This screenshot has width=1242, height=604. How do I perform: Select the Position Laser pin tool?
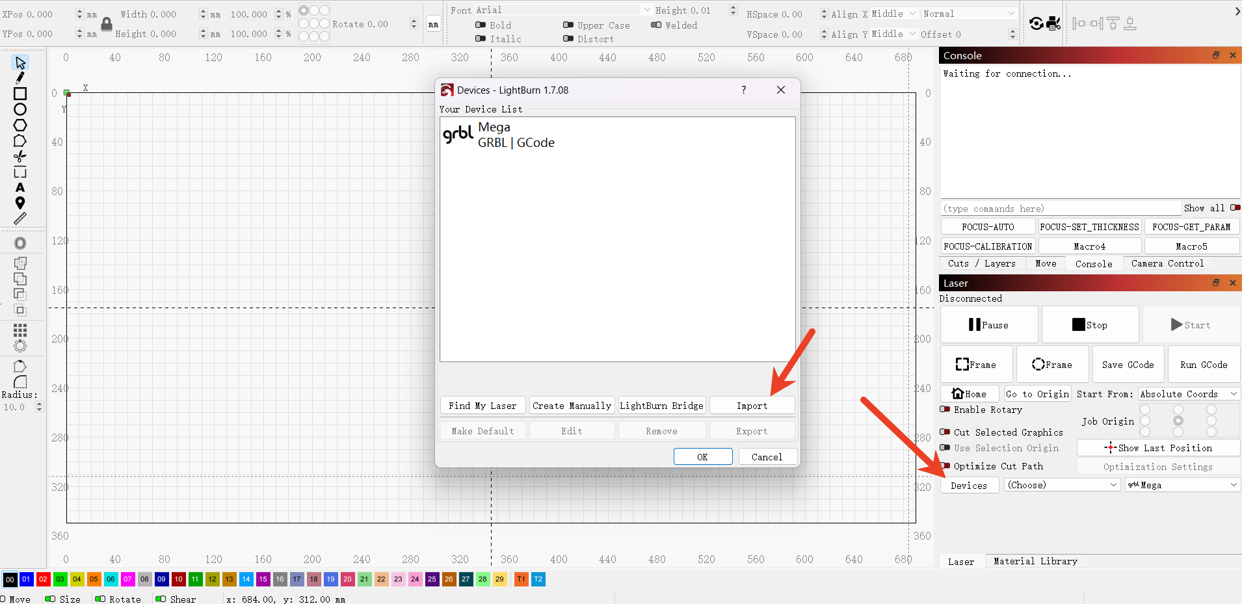click(x=20, y=203)
